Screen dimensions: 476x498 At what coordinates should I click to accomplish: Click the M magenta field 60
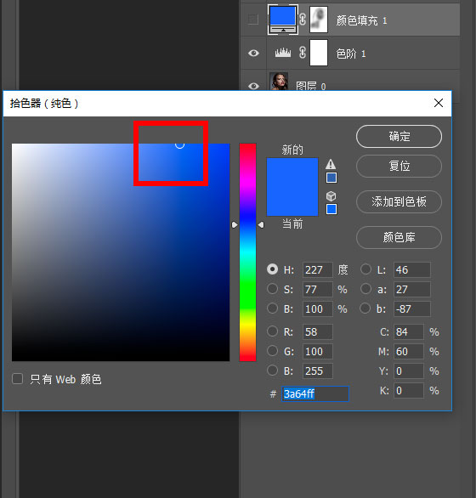click(x=409, y=352)
